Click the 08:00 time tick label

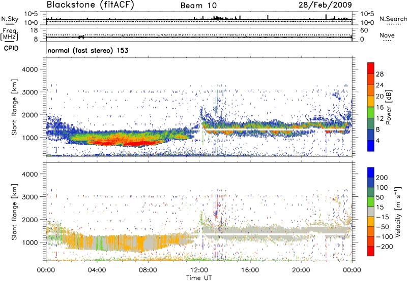tap(148, 270)
